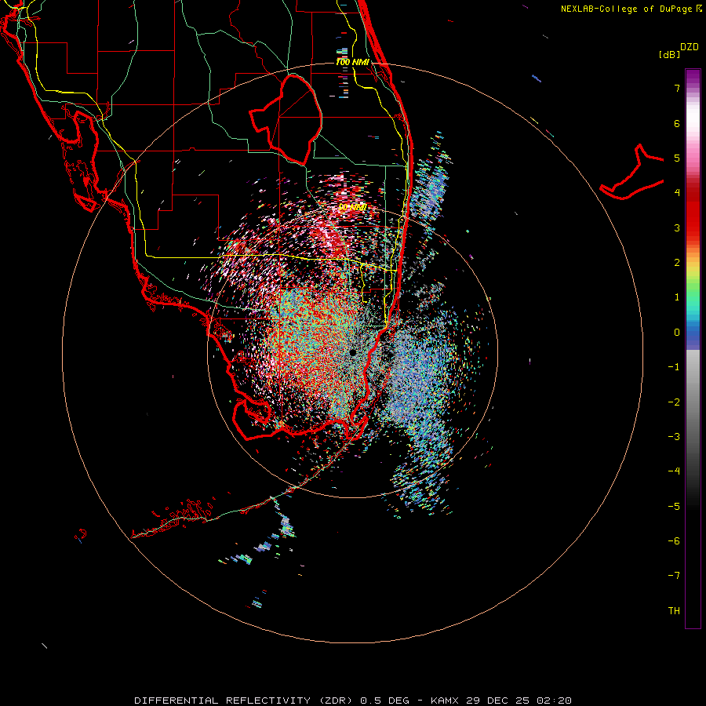
Task: Click the -5 value on the color scale
Action: click(x=674, y=507)
